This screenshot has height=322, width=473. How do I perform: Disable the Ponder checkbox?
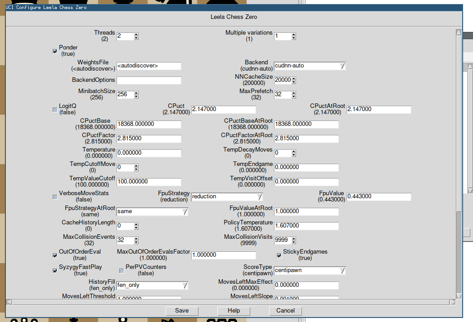(x=55, y=51)
